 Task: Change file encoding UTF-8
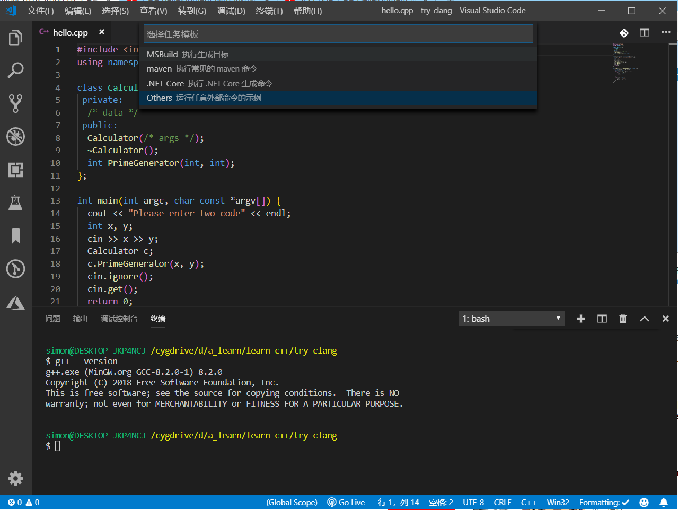click(x=473, y=503)
